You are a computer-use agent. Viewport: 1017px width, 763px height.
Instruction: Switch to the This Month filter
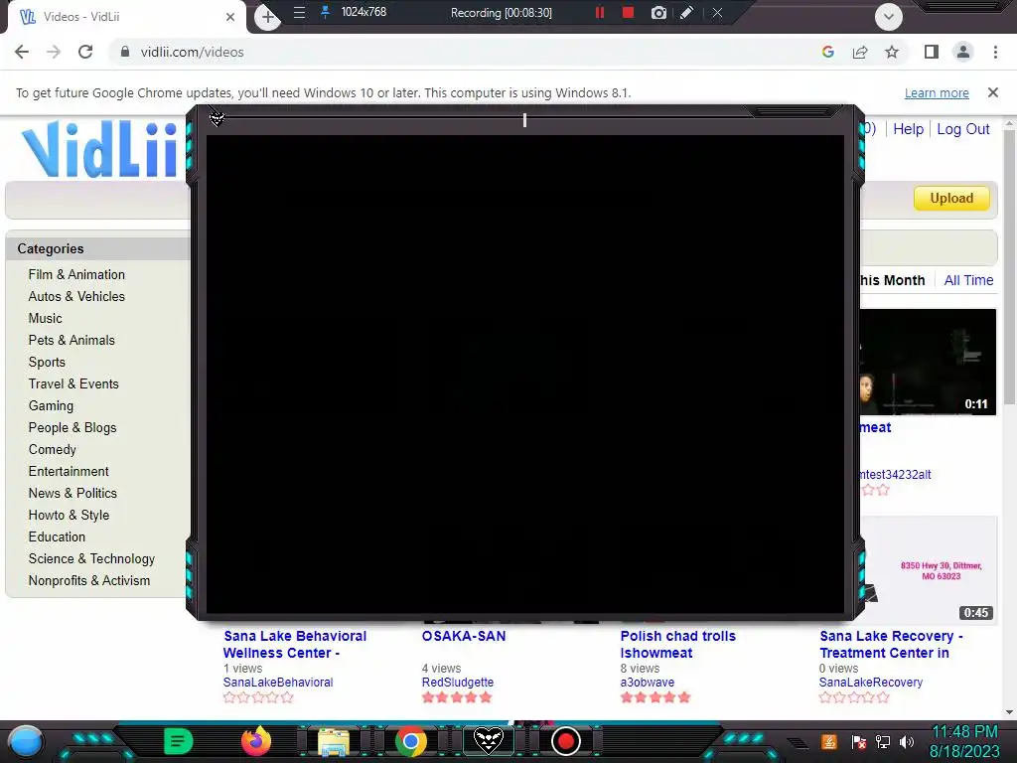click(x=892, y=280)
